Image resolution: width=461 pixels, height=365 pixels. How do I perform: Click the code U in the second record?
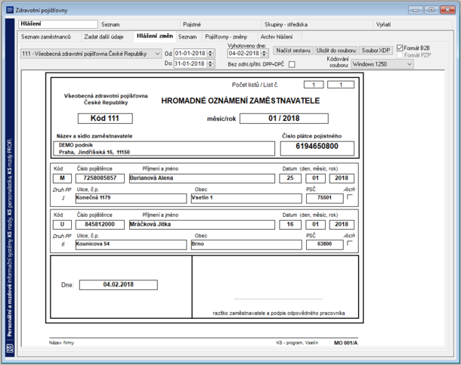(62, 224)
